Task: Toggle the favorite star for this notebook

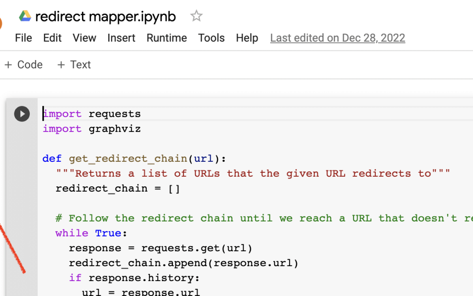Action: pyautogui.click(x=196, y=16)
